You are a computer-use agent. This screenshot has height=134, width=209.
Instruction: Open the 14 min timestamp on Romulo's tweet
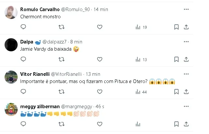coord(101,9)
